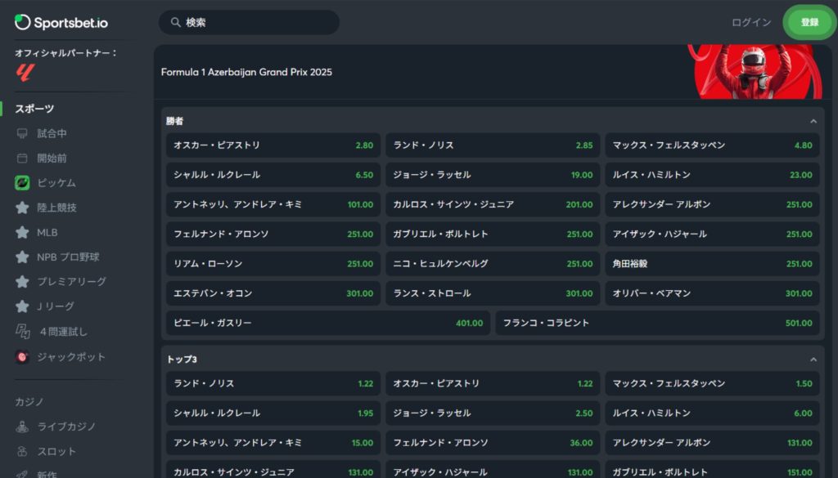Open Jリーグ in sidebar

coord(56,306)
